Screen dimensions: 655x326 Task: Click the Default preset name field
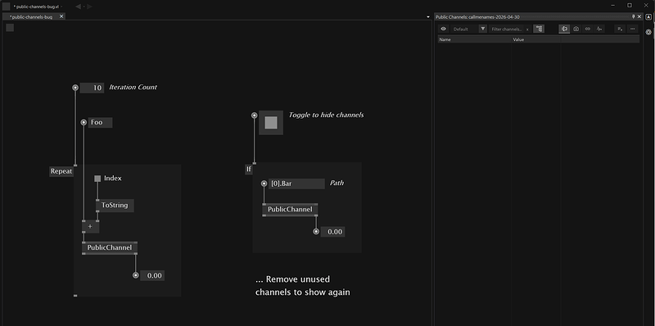coord(464,29)
